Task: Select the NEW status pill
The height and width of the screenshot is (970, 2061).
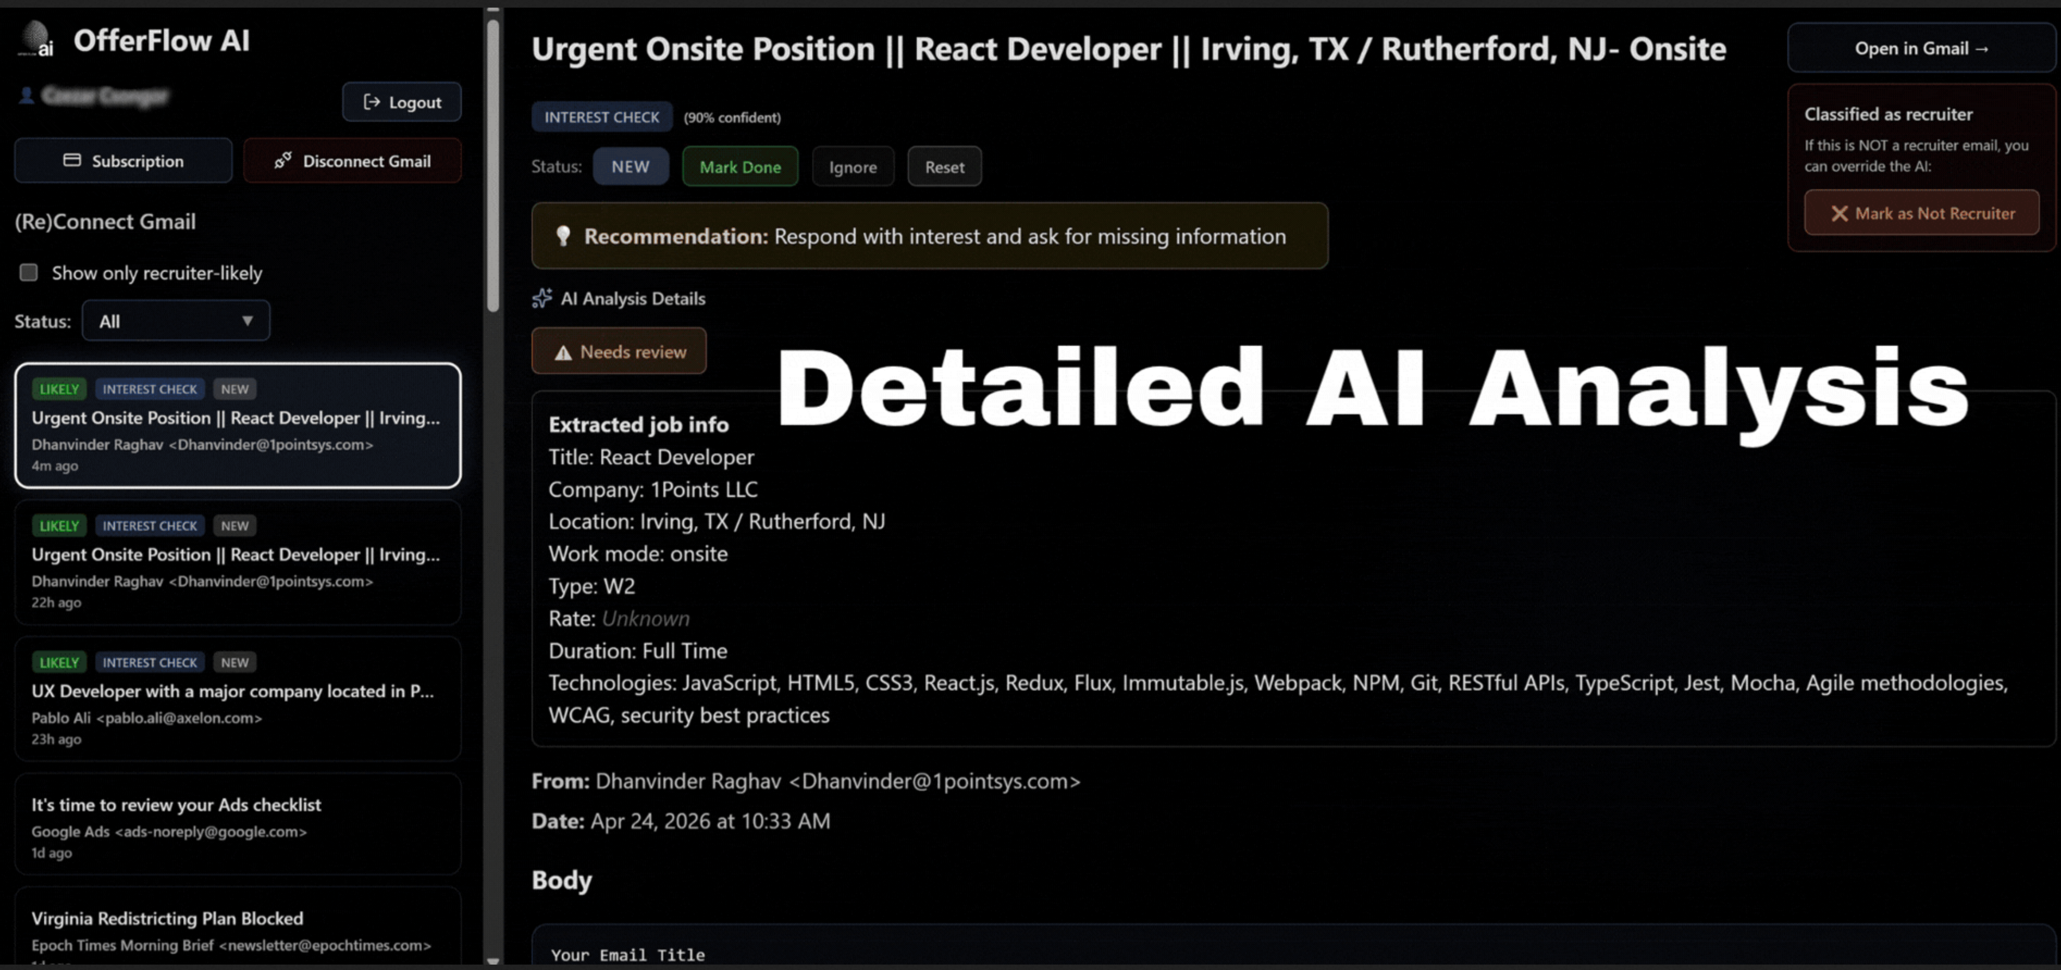Action: pos(630,167)
